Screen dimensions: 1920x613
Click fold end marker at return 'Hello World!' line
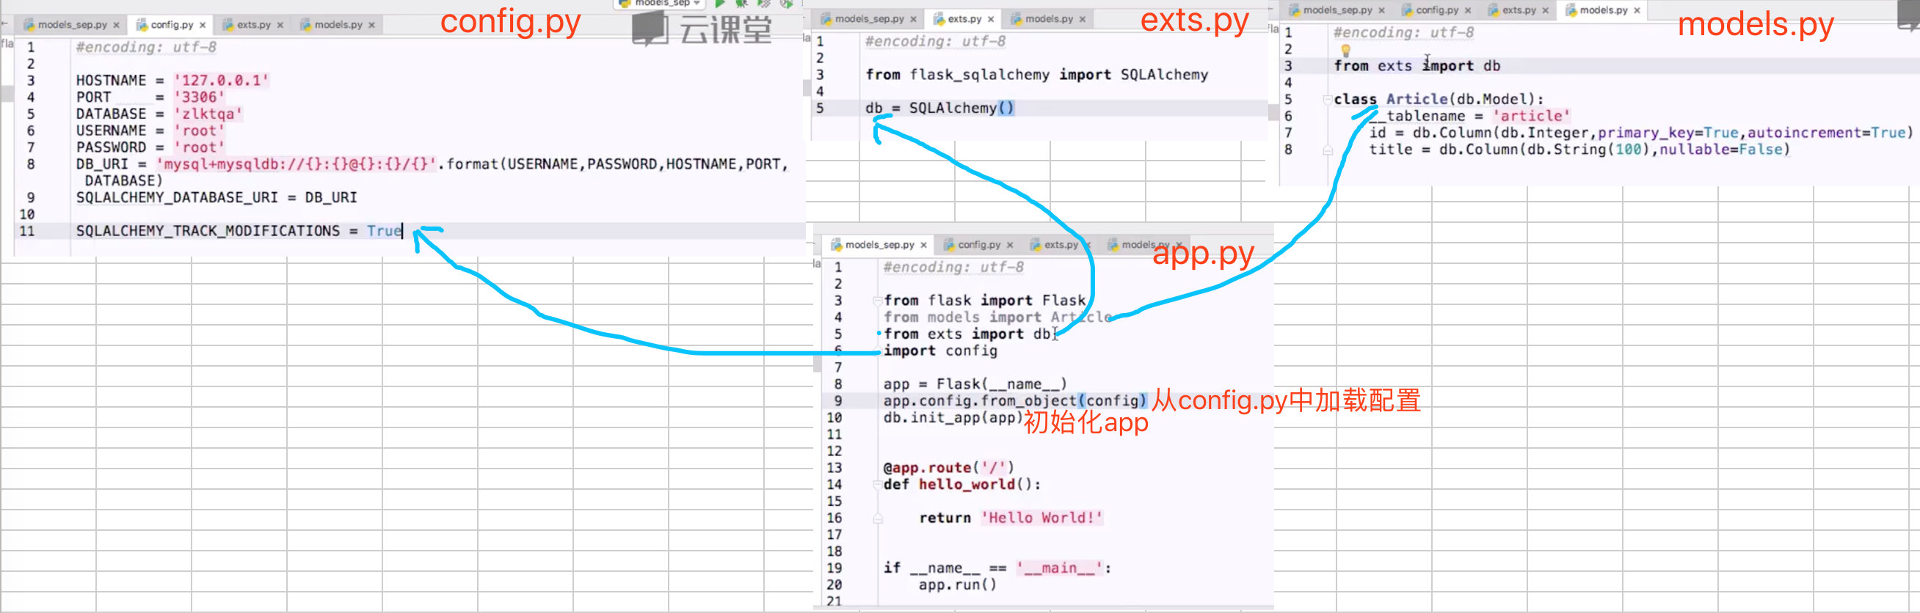coord(878,518)
